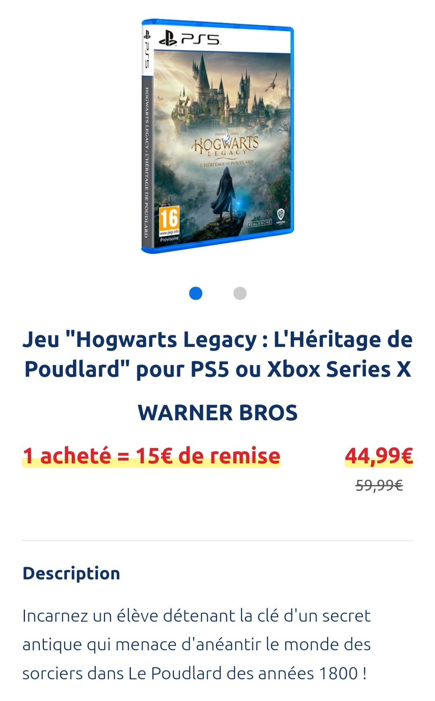Tap the "1 acheté = 15€ de remise" offer
The image size is (435, 701).
click(151, 456)
